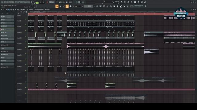Select the playlist slip tool

pyautogui.click(x=15, y=9)
